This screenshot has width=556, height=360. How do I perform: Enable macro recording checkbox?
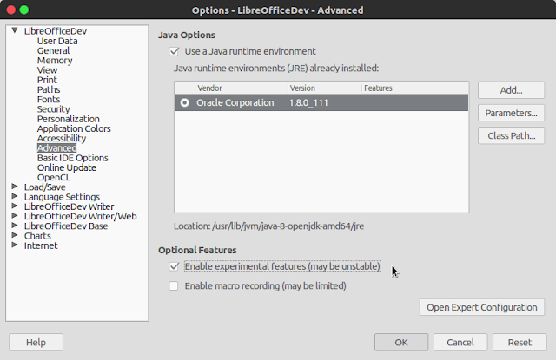click(x=174, y=285)
